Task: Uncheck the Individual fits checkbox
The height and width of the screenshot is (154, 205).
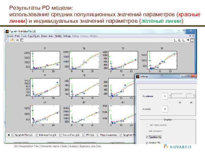Action: (x=147, y=143)
